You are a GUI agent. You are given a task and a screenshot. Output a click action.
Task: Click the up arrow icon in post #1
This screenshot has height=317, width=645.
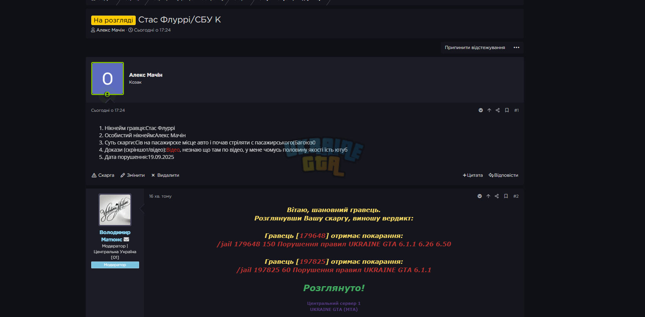point(489,110)
